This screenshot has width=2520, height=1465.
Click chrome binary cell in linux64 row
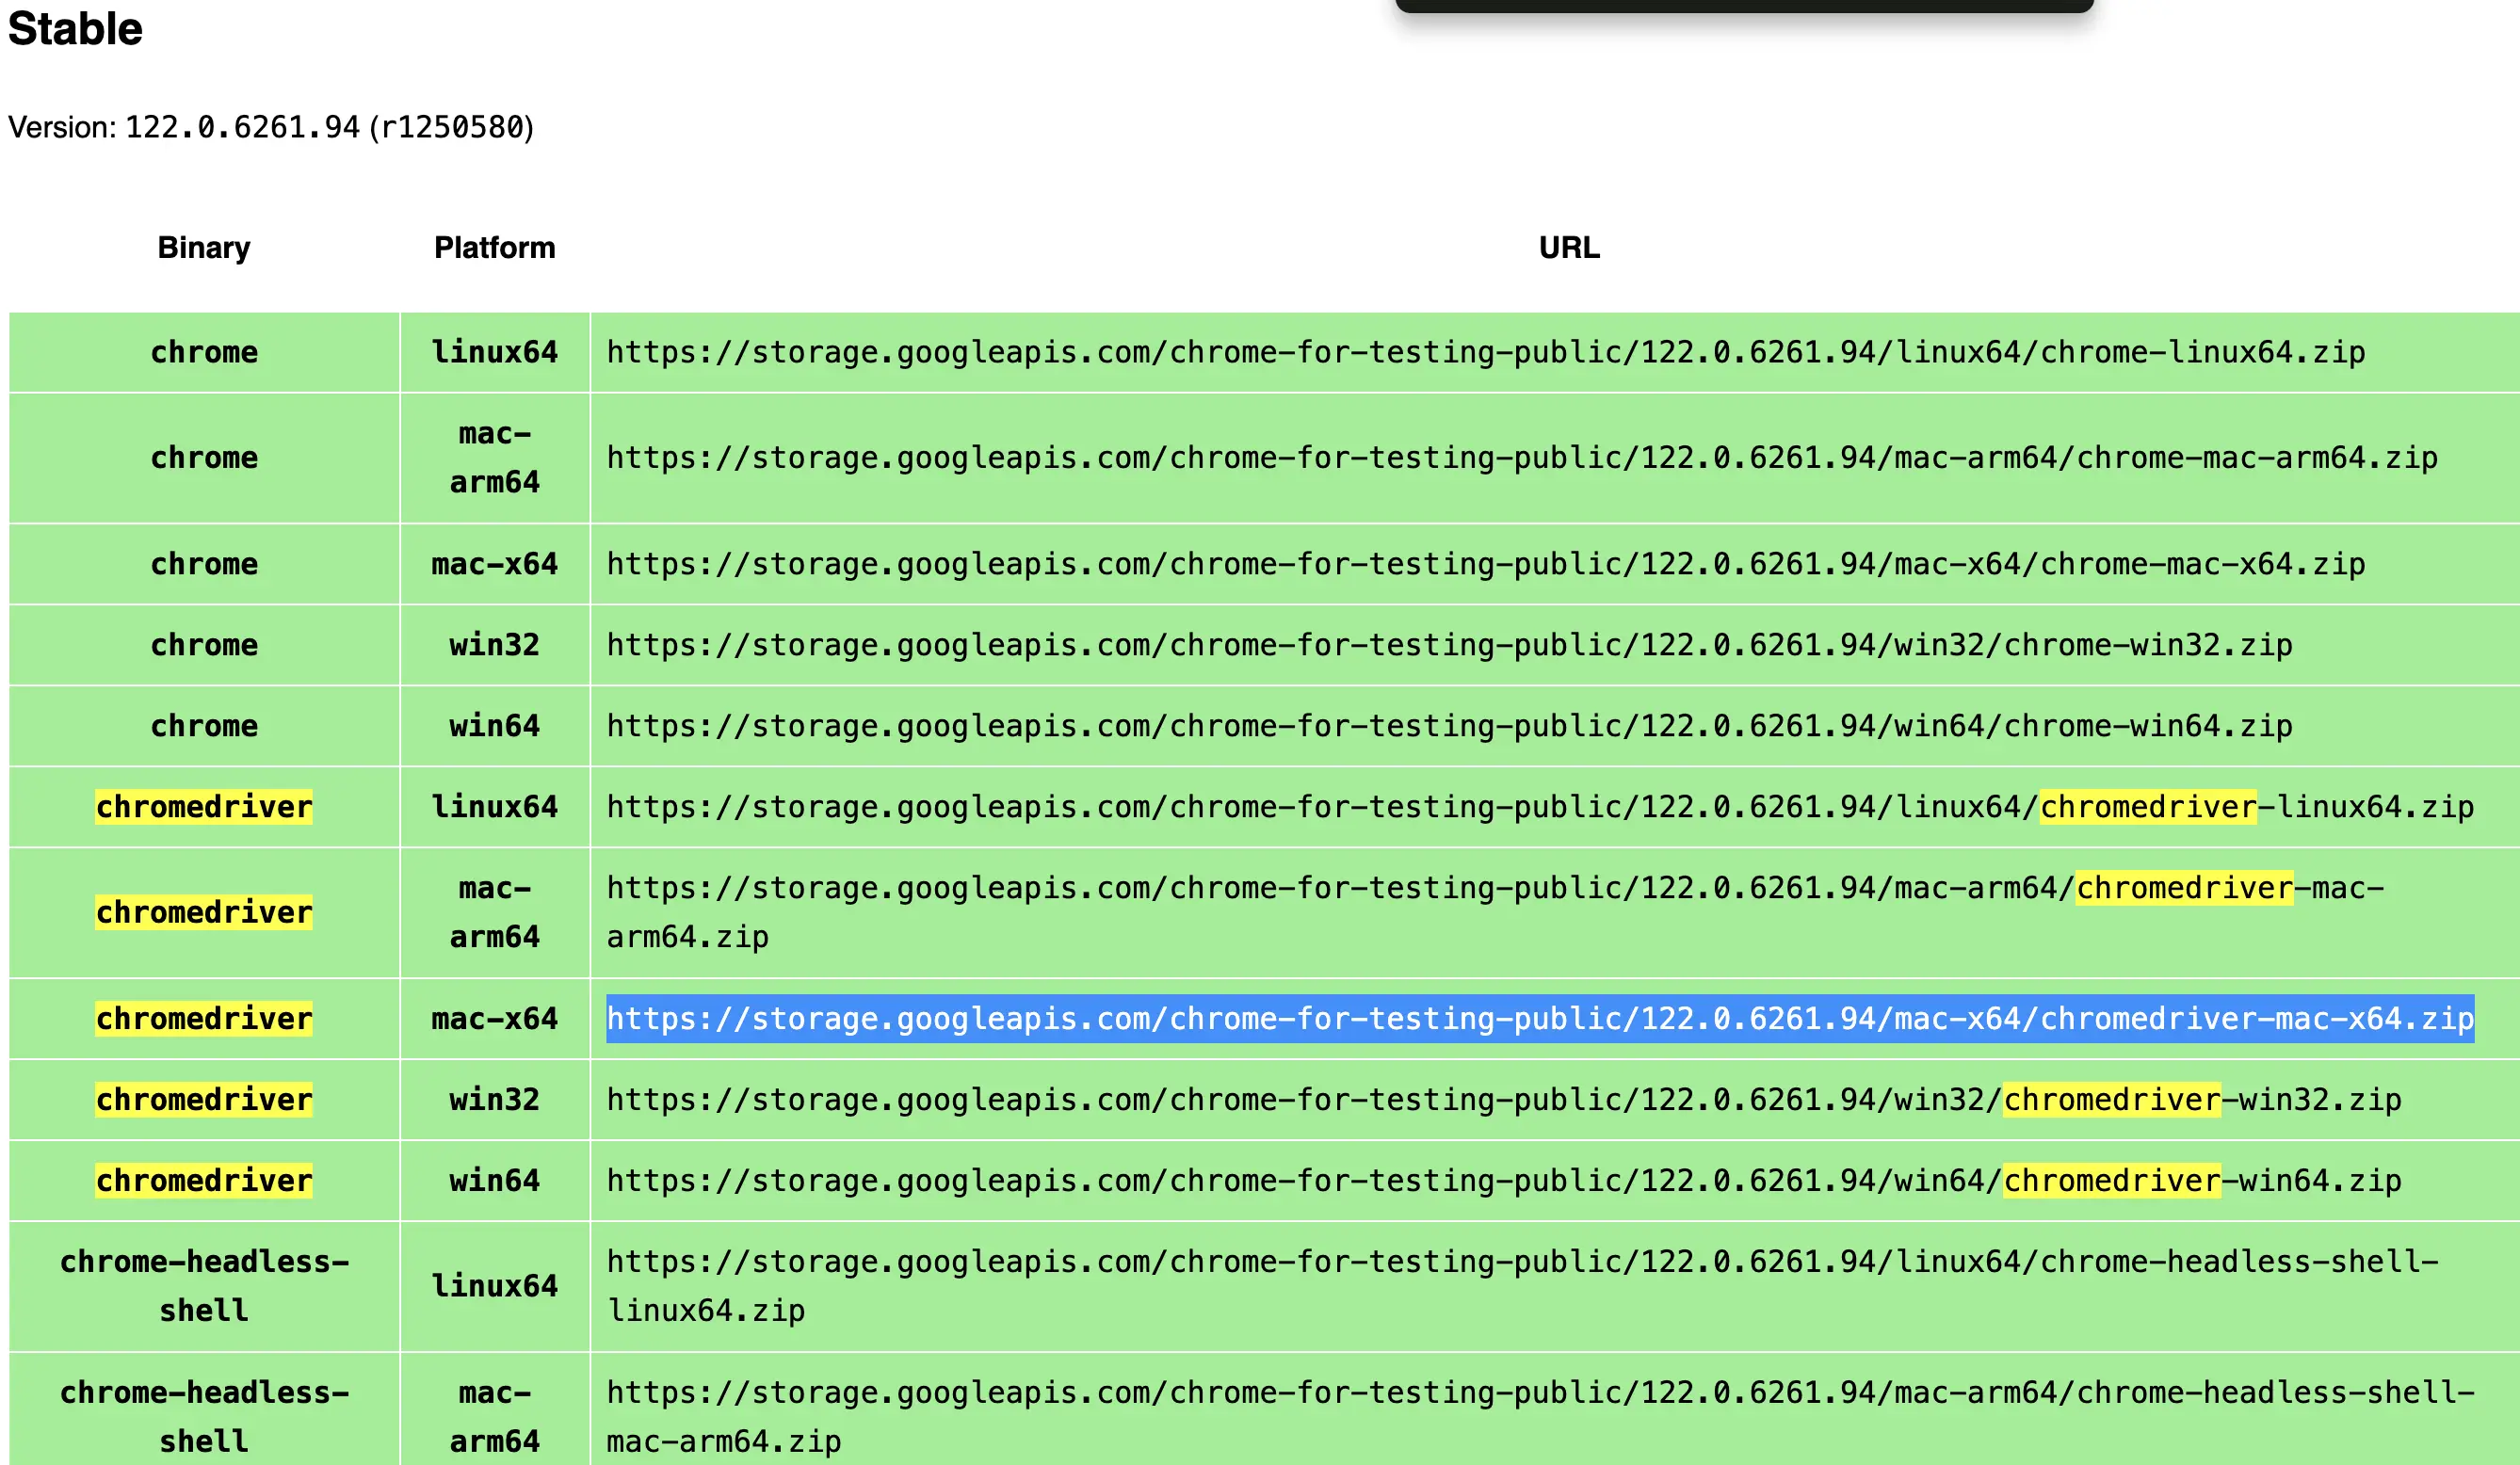pyautogui.click(x=204, y=352)
